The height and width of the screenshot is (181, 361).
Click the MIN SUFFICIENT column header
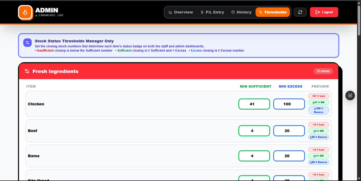(256, 86)
